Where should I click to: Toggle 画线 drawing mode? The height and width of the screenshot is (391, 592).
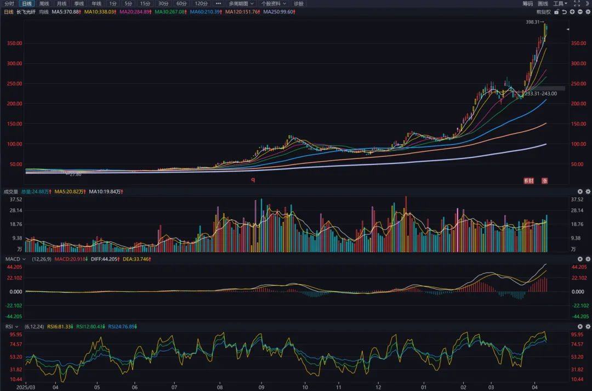click(x=543, y=3)
